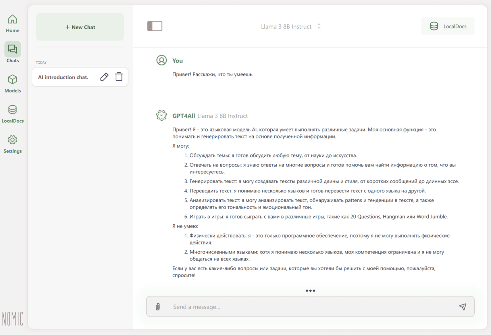Click the Nomic logo
491x335 pixels.
point(13,319)
